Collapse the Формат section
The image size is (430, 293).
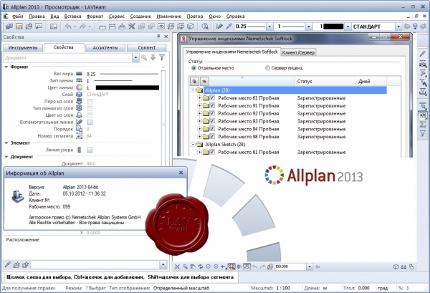pyautogui.click(x=6, y=67)
